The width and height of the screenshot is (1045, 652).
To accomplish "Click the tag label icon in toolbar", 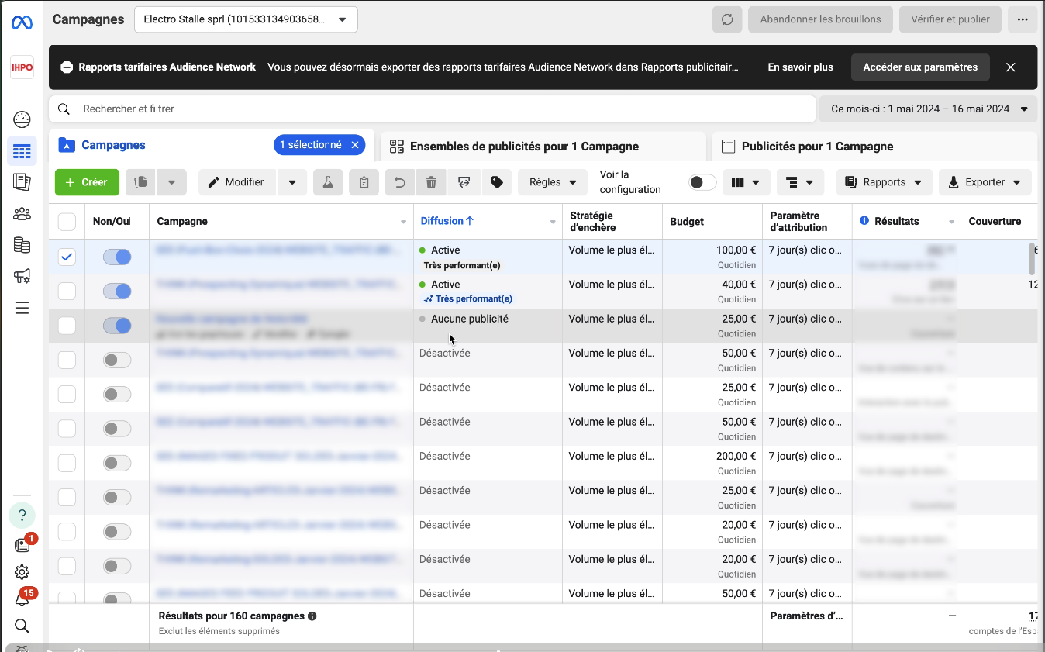I will click(497, 182).
